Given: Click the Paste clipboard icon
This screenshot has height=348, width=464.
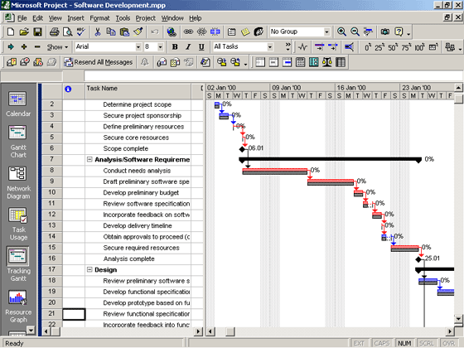Looking at the screenshot, I should click(x=124, y=31).
